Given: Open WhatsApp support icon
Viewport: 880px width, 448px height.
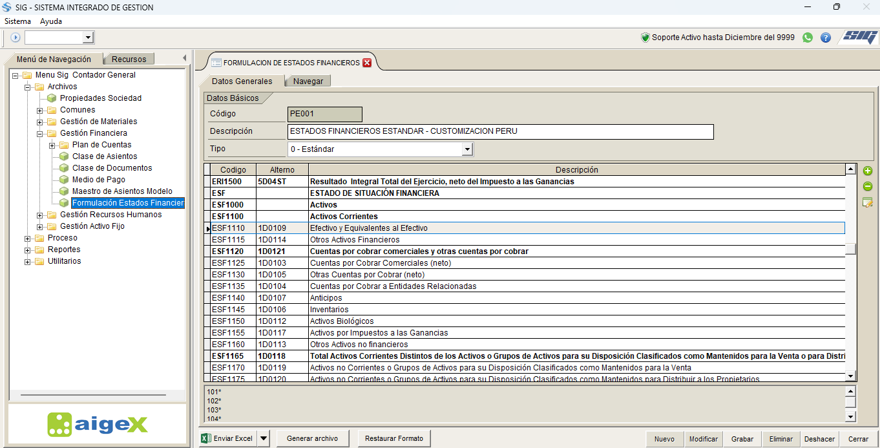Looking at the screenshot, I should click(x=808, y=37).
